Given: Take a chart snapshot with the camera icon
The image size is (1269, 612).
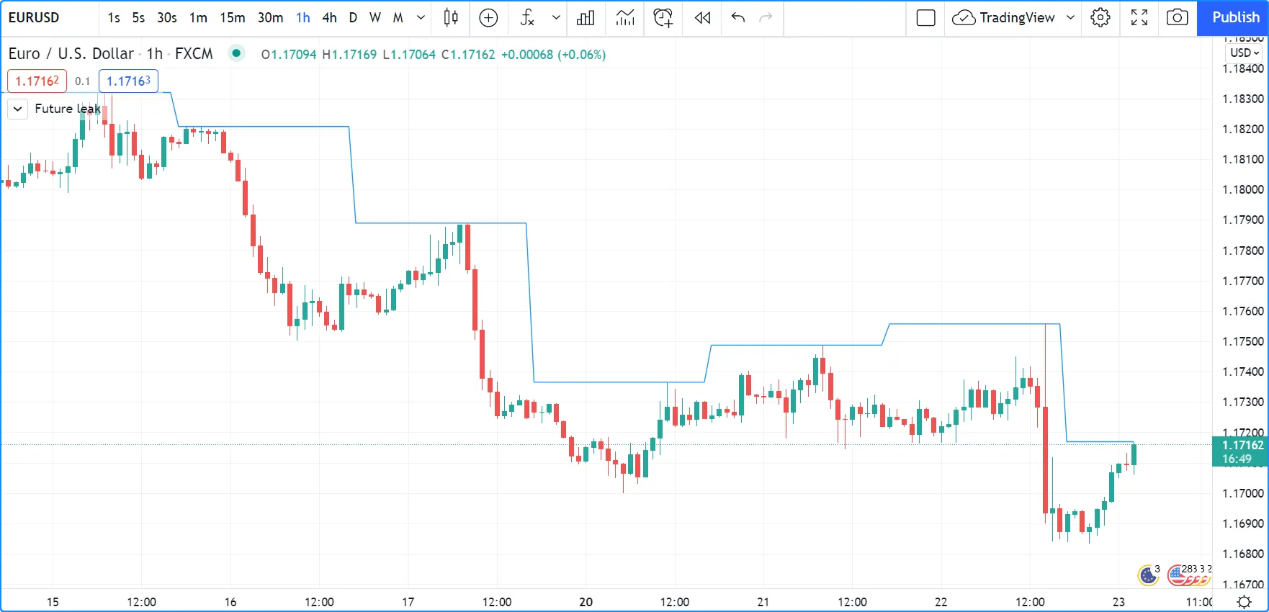Looking at the screenshot, I should click(x=1177, y=18).
